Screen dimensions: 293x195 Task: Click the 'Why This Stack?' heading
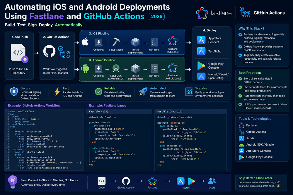pyautogui.click(x=251, y=29)
